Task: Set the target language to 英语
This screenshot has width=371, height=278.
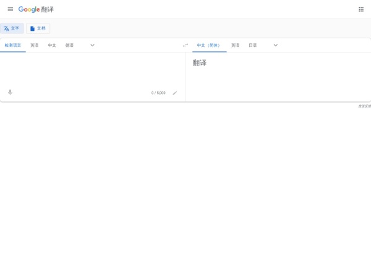Action: point(236,45)
